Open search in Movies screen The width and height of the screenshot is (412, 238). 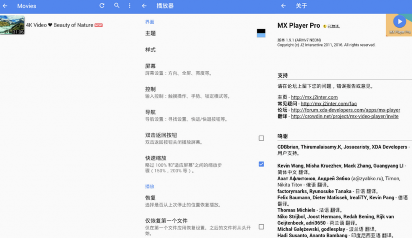[x=117, y=6]
